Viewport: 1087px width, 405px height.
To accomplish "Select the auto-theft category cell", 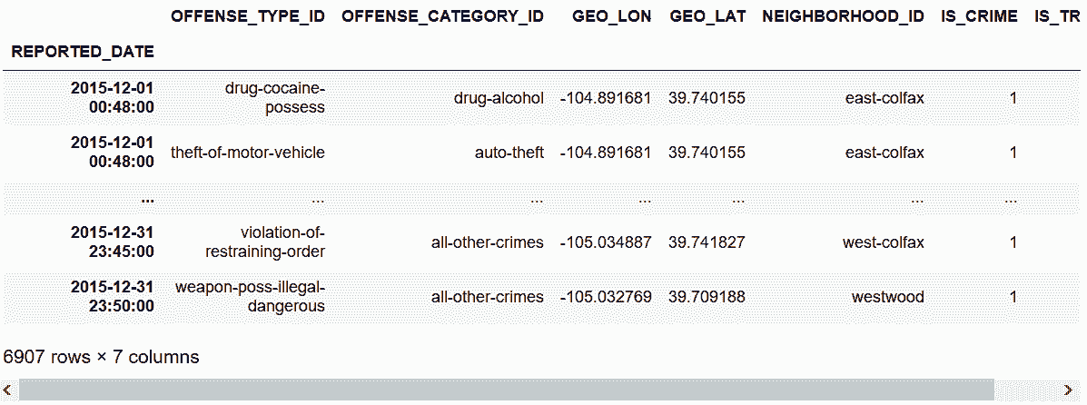I will point(509,153).
